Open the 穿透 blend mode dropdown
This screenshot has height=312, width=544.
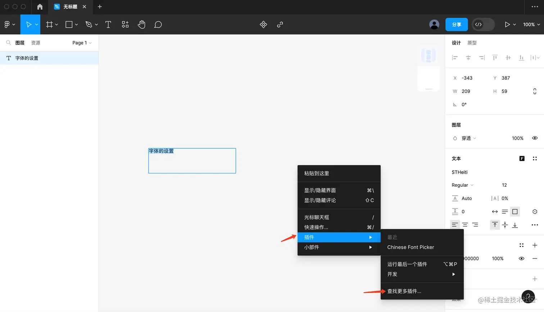[x=469, y=138]
